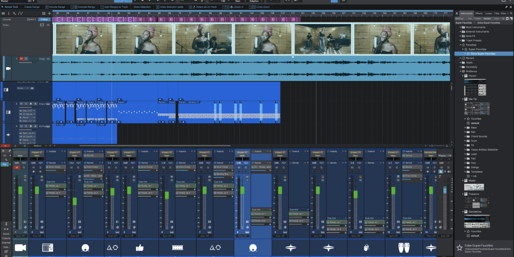Expand the Multi Instruments folder
The image size is (514, 257).
[x=461, y=27]
